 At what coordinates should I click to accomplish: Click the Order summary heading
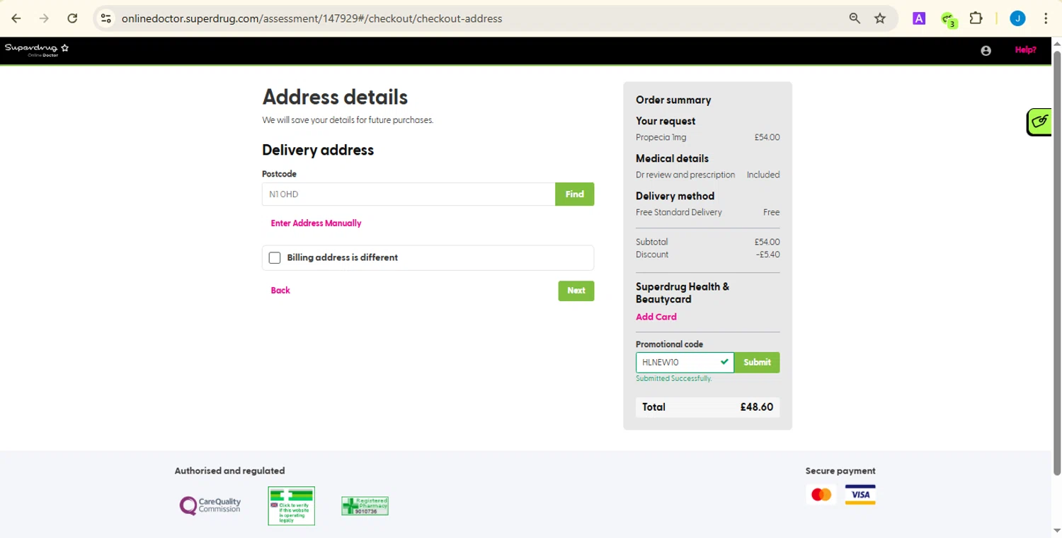(x=673, y=100)
